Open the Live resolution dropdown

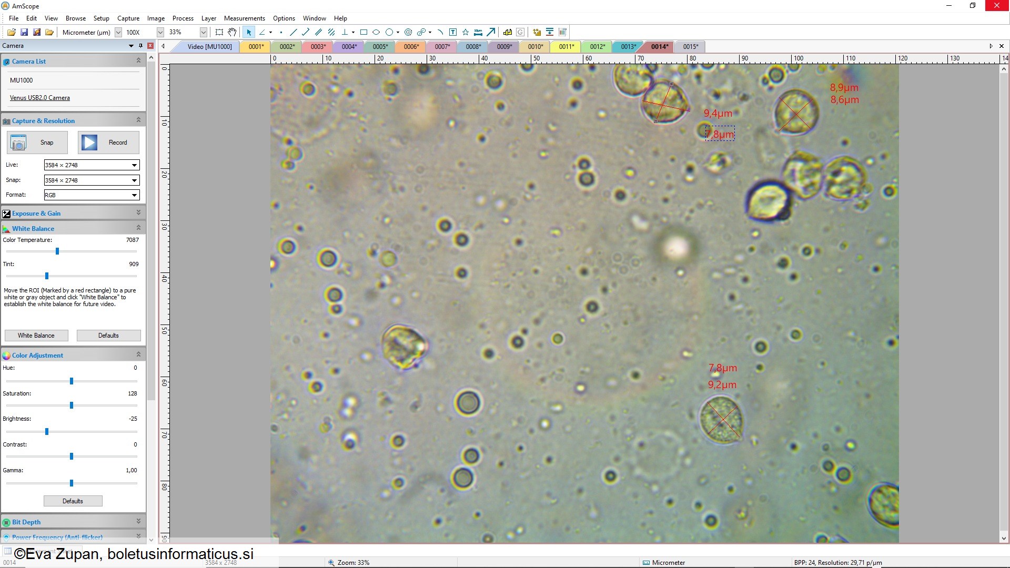[x=134, y=165]
